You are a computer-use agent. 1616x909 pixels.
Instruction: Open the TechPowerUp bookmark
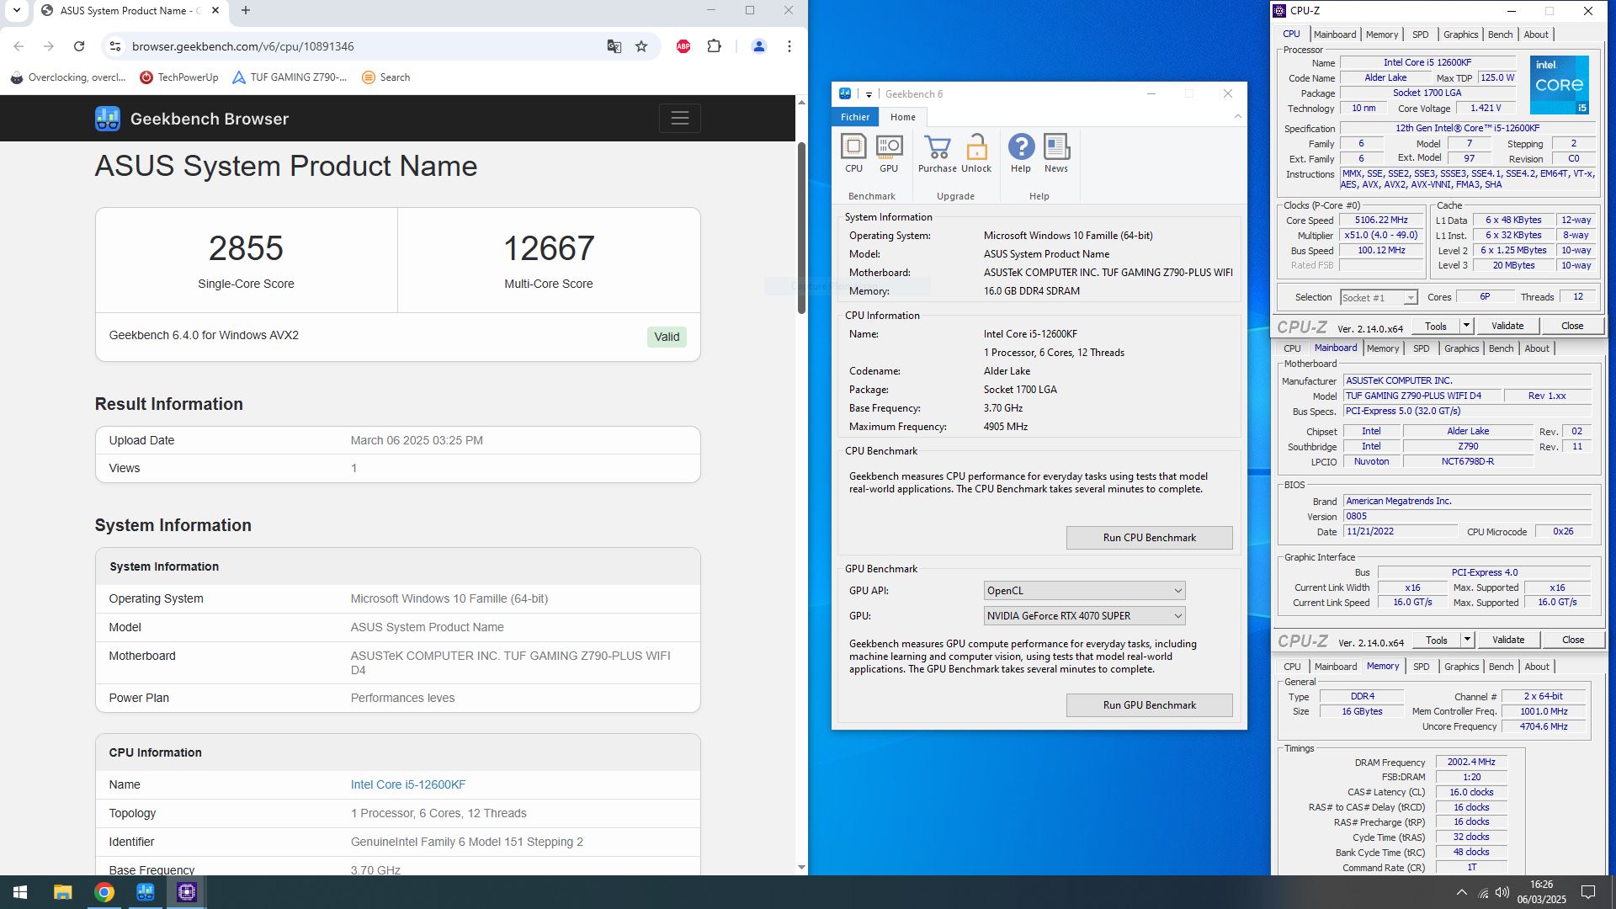(178, 77)
